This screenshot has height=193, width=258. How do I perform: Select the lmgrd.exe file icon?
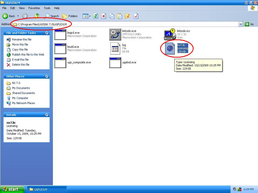point(60,34)
